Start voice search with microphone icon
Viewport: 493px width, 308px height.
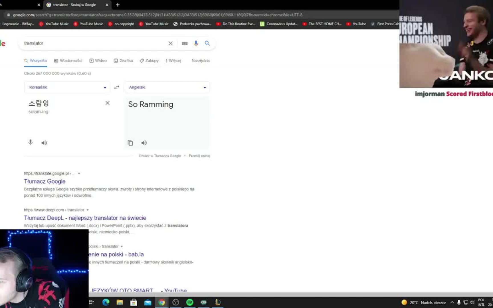196,43
